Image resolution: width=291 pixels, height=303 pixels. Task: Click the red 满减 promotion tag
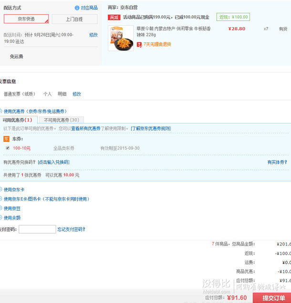tap(114, 18)
